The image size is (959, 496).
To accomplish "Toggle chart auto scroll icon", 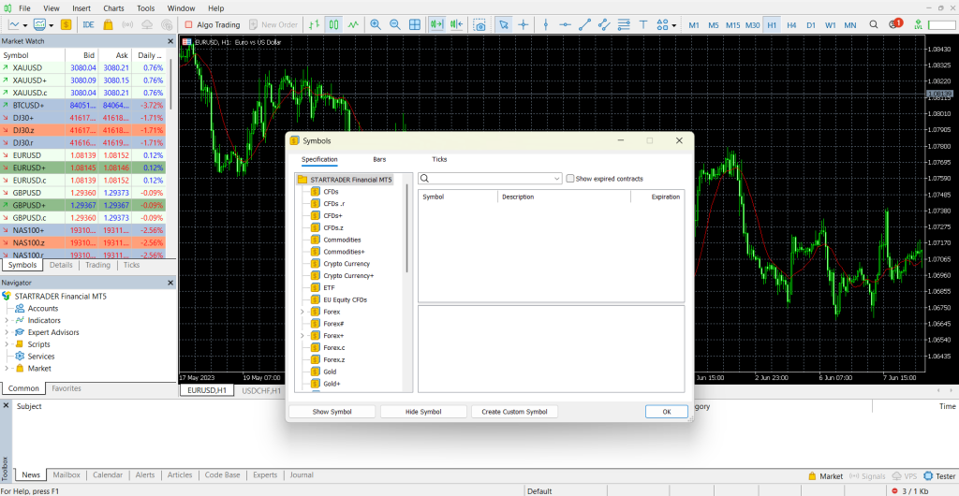I will click(436, 25).
